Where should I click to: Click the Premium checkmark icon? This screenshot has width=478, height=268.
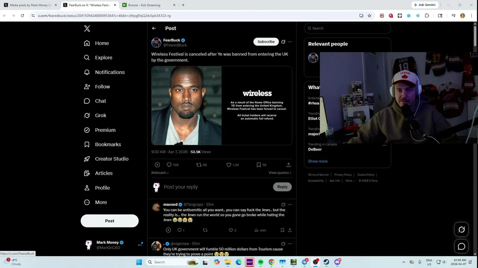tap(87, 130)
